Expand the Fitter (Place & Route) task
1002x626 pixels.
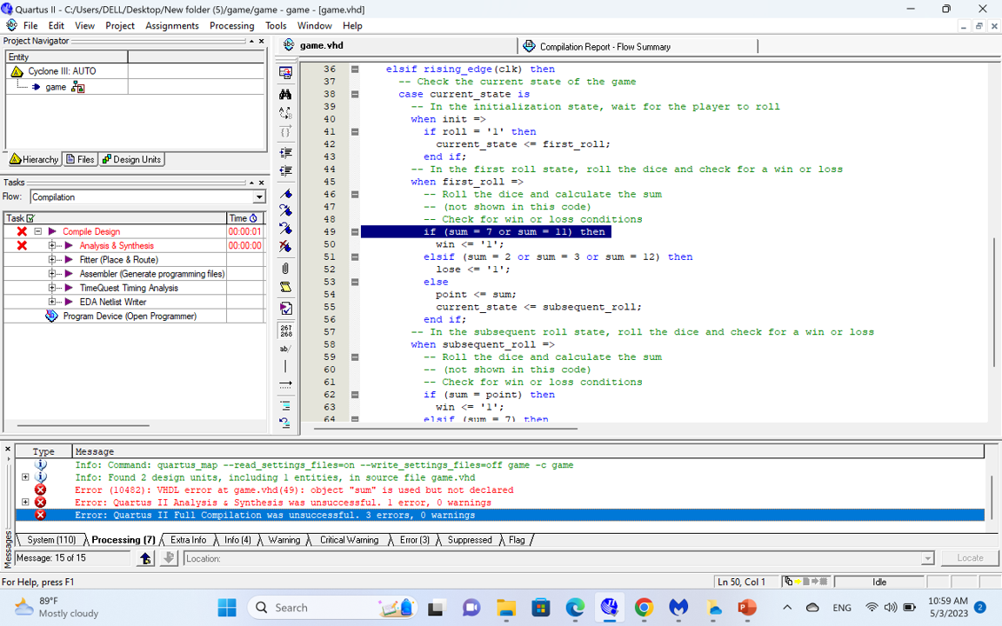tap(52, 260)
